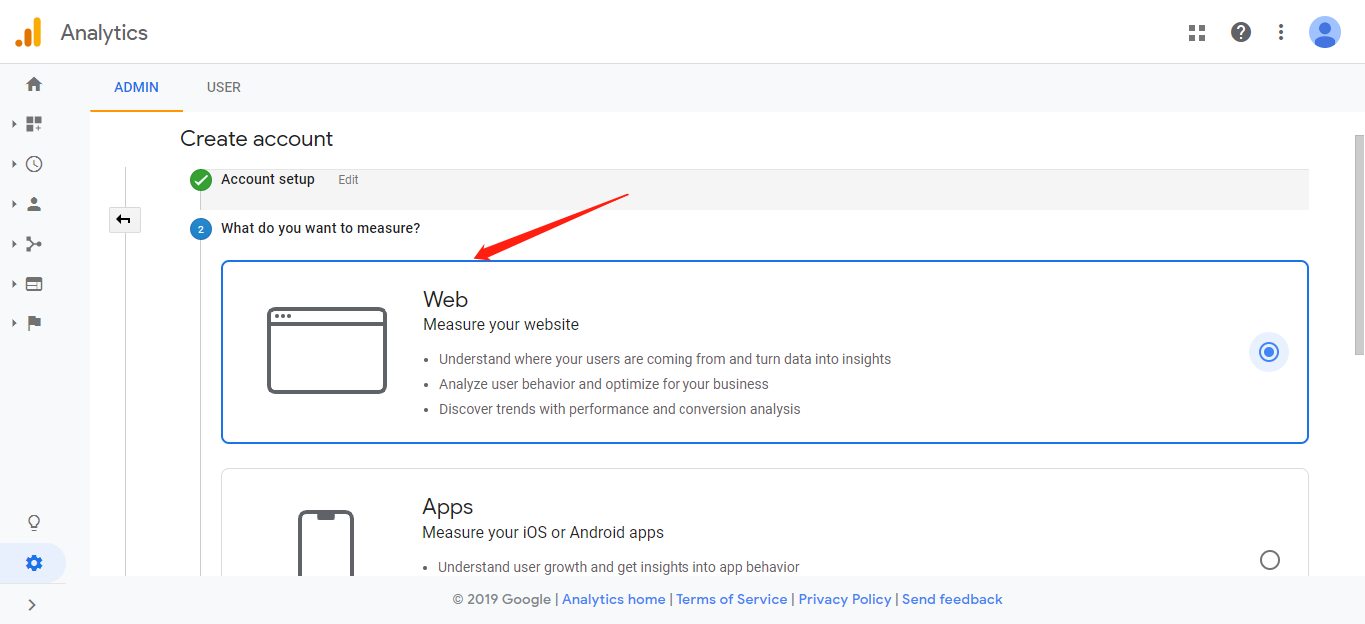Image resolution: width=1365 pixels, height=624 pixels.
Task: Select the Web radio button
Action: coord(1269,352)
